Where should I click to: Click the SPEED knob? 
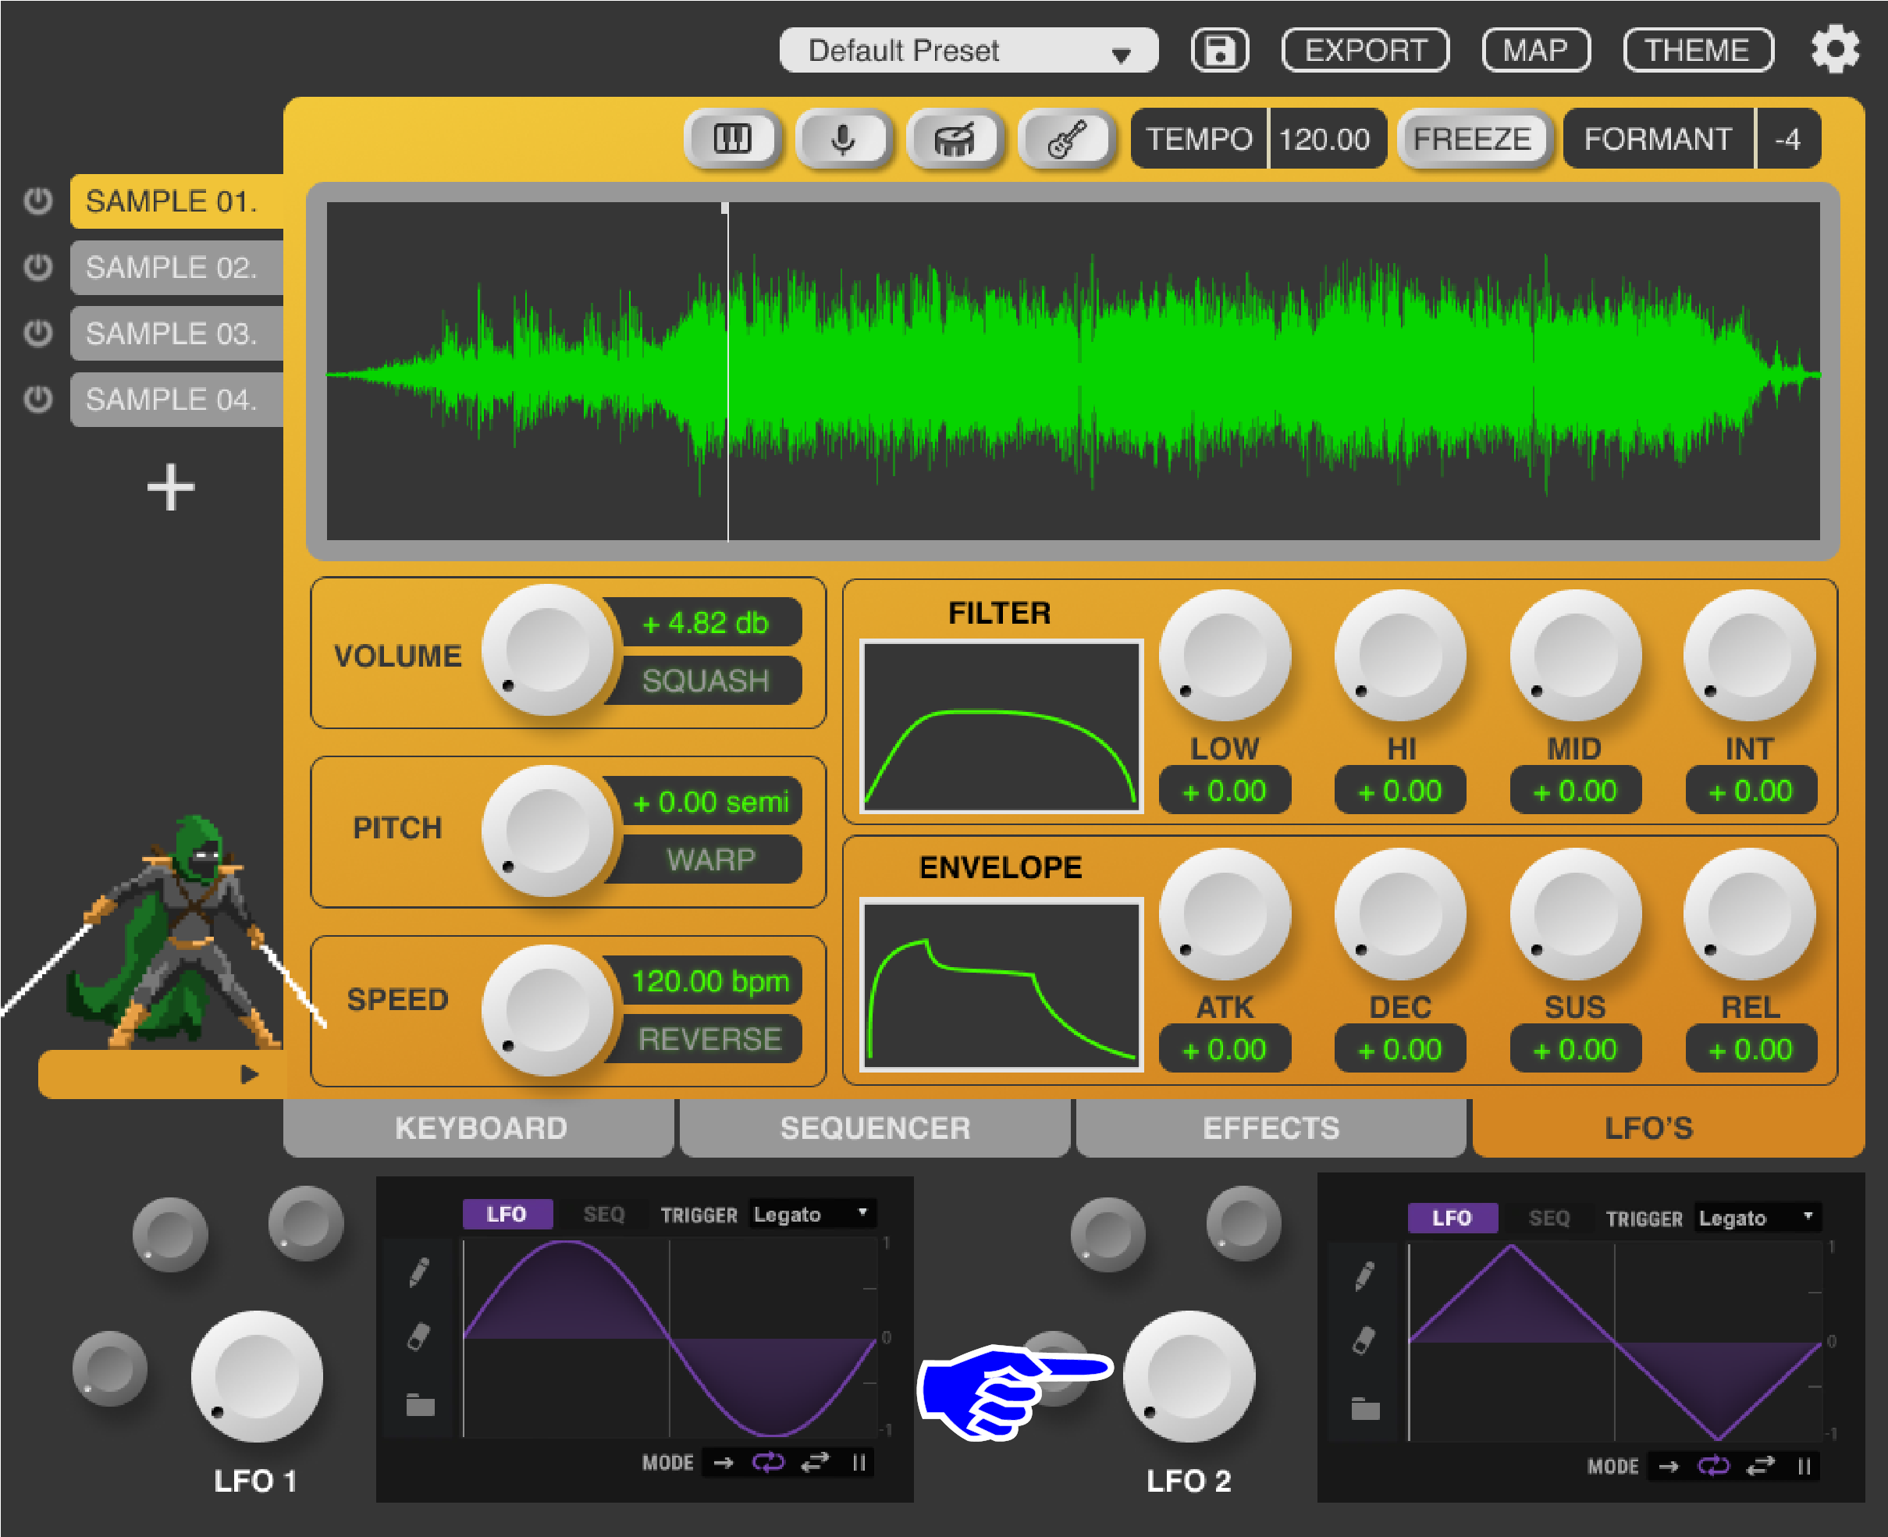tap(548, 1010)
